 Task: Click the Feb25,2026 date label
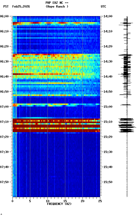(21, 7)
